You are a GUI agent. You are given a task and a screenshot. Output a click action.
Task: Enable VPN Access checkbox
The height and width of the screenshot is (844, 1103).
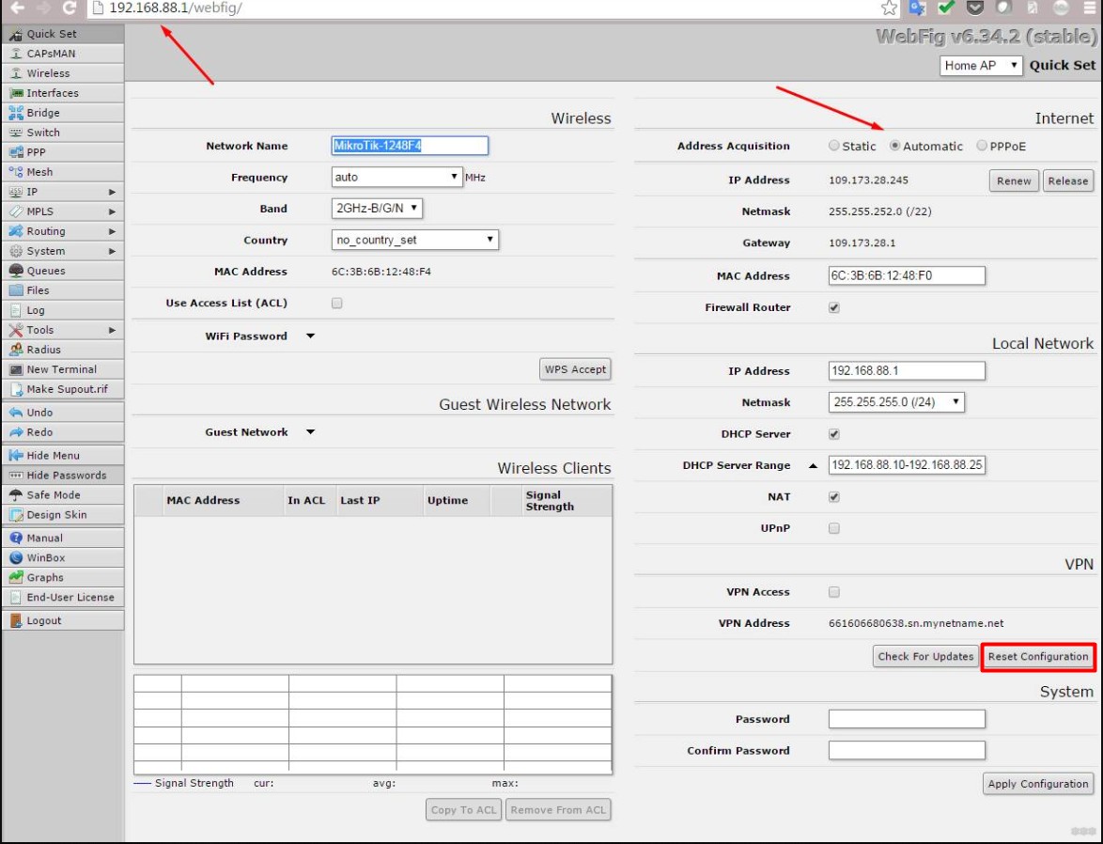pos(833,592)
